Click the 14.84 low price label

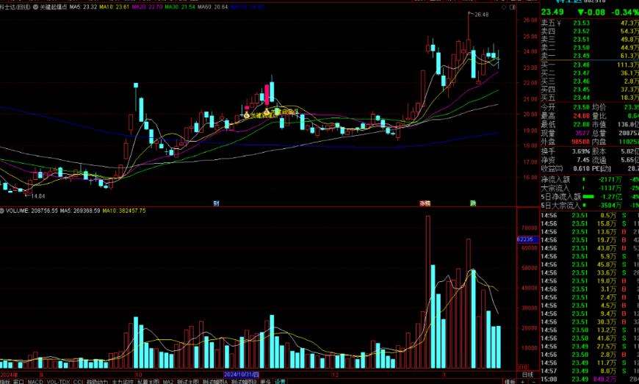click(x=38, y=196)
